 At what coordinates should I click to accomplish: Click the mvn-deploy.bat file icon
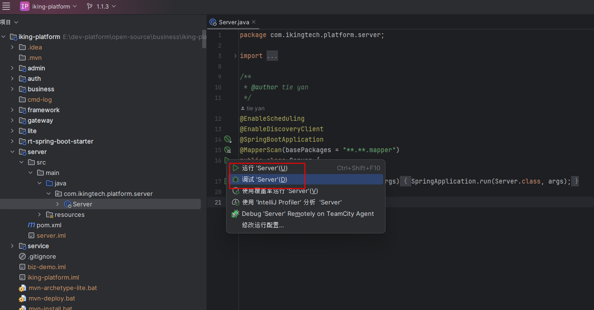(22, 299)
